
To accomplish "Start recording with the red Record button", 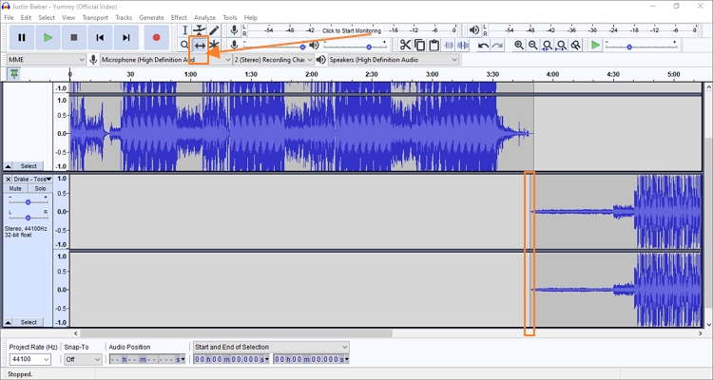I will coord(157,38).
